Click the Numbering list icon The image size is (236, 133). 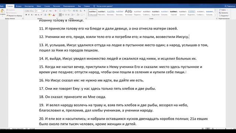(65, 11)
